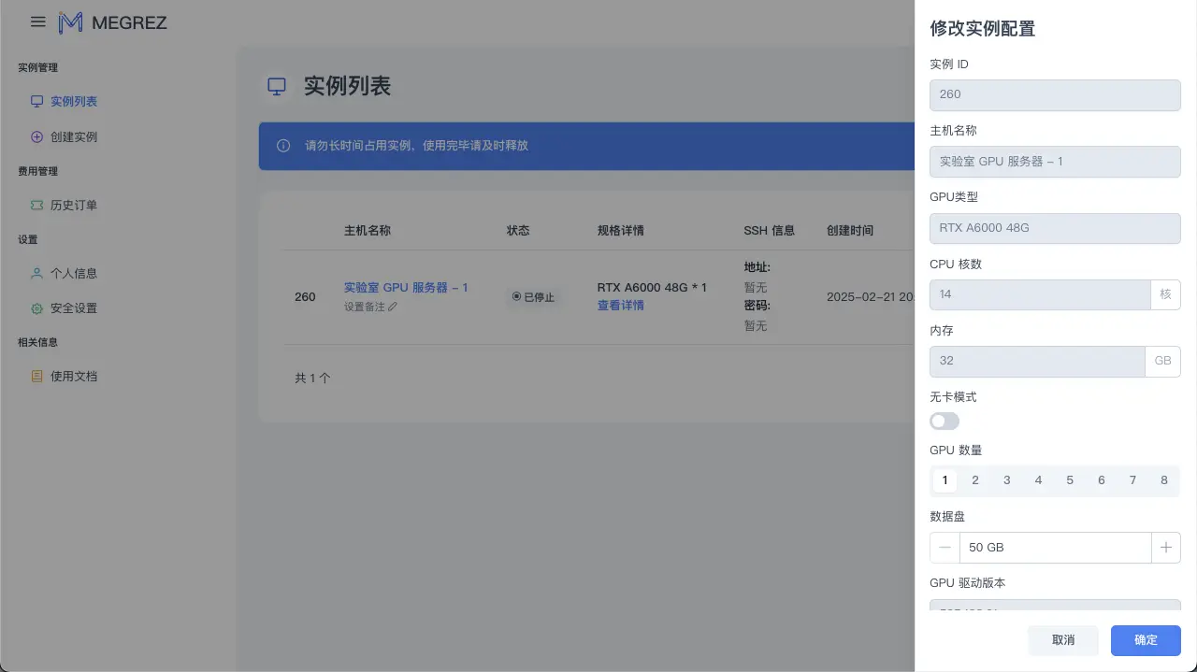
Task: Select the 实例列表 monitor icon in sidebar
Action: [37, 101]
